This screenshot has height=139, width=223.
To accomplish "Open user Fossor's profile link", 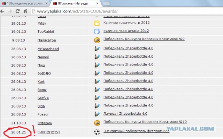I will point(43,114).
